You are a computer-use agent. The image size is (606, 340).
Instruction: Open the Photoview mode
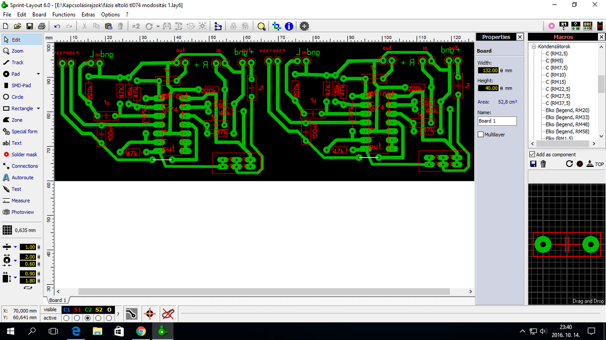click(x=21, y=212)
